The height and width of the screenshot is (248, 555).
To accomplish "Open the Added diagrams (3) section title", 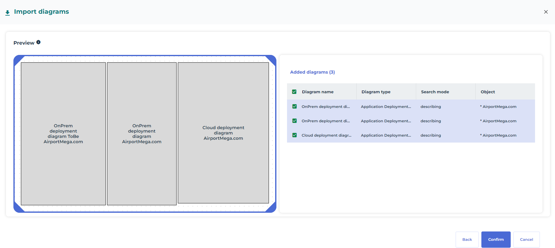I will [312, 72].
